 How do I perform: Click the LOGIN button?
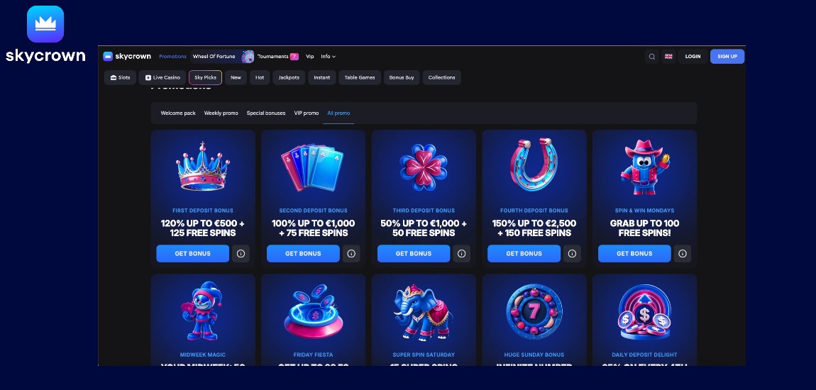[x=693, y=57]
